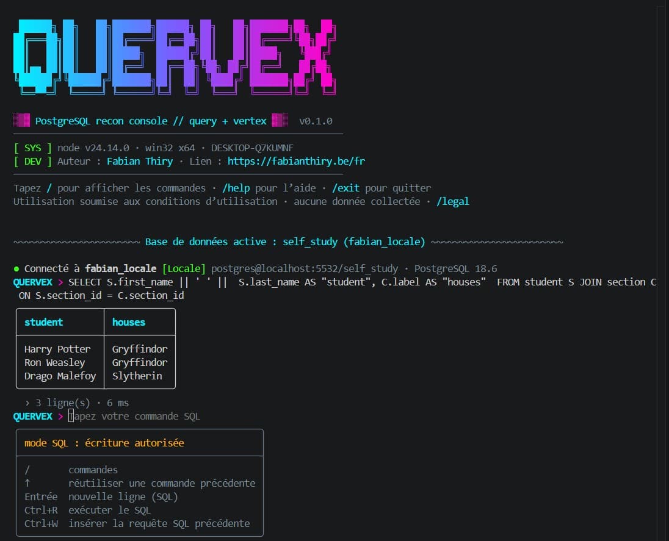This screenshot has height=541, width=669.
Task: Click the /legal command text
Action: (x=453, y=201)
